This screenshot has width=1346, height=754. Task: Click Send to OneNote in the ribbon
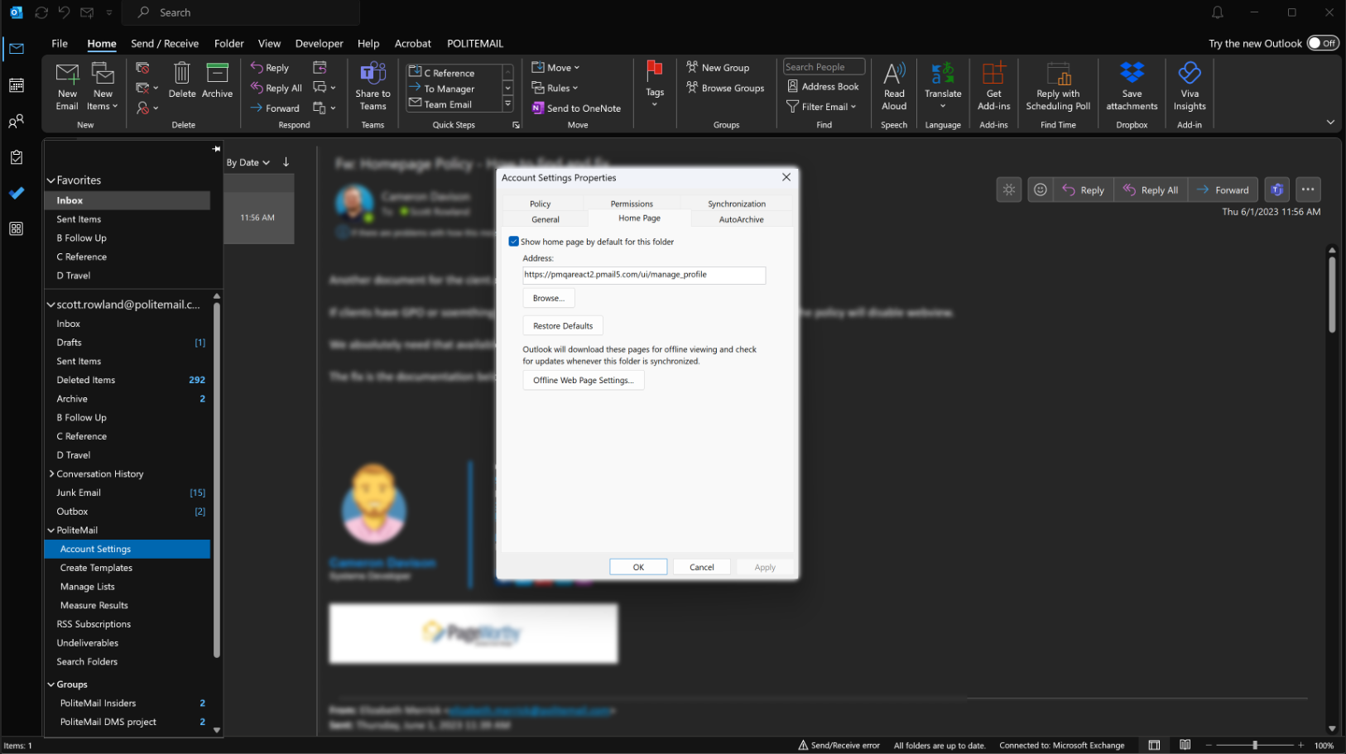coord(576,108)
